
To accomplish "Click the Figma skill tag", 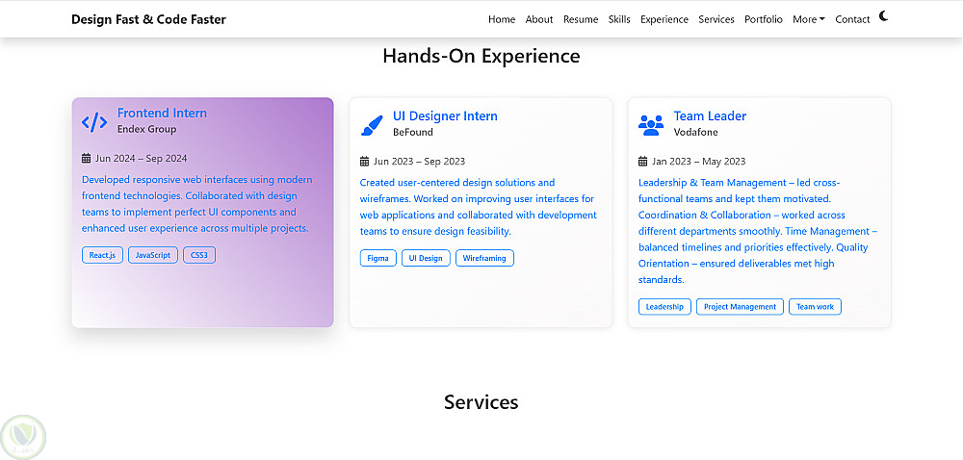I will [x=378, y=258].
